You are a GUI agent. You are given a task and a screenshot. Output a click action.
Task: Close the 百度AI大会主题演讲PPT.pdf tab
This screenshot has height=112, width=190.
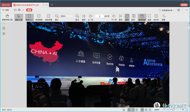pos(47,5)
